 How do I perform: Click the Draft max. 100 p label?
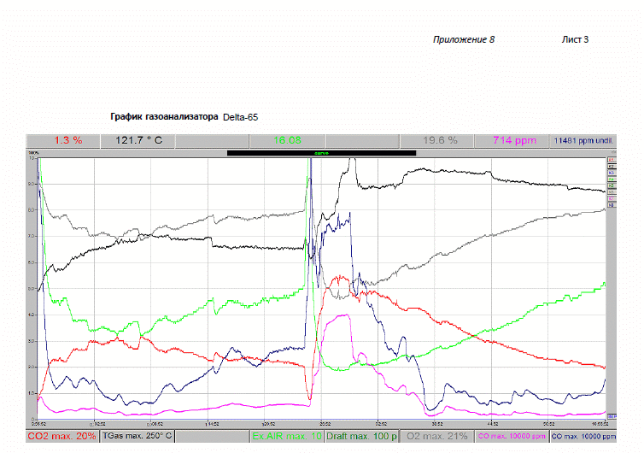pos(362,436)
